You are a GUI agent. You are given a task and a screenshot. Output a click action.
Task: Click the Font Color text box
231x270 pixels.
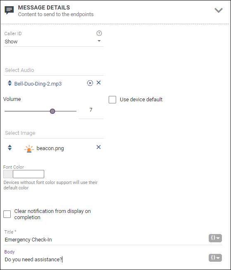click(x=29, y=174)
